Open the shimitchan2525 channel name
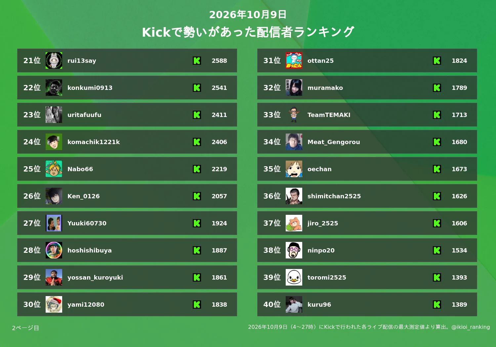The height and width of the screenshot is (347, 496). (x=334, y=196)
